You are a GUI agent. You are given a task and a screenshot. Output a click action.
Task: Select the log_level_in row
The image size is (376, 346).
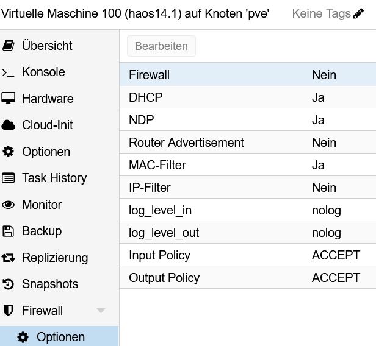pyautogui.click(x=248, y=210)
